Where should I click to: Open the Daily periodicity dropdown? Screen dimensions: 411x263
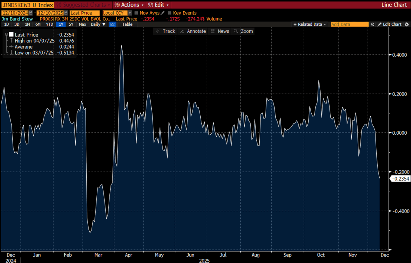click(x=98, y=24)
